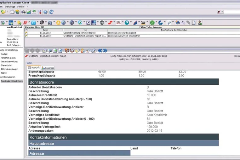Viewport: 240px width, 160px height.
Task: Select the D&B provider icon
Action: [x=94, y=23]
